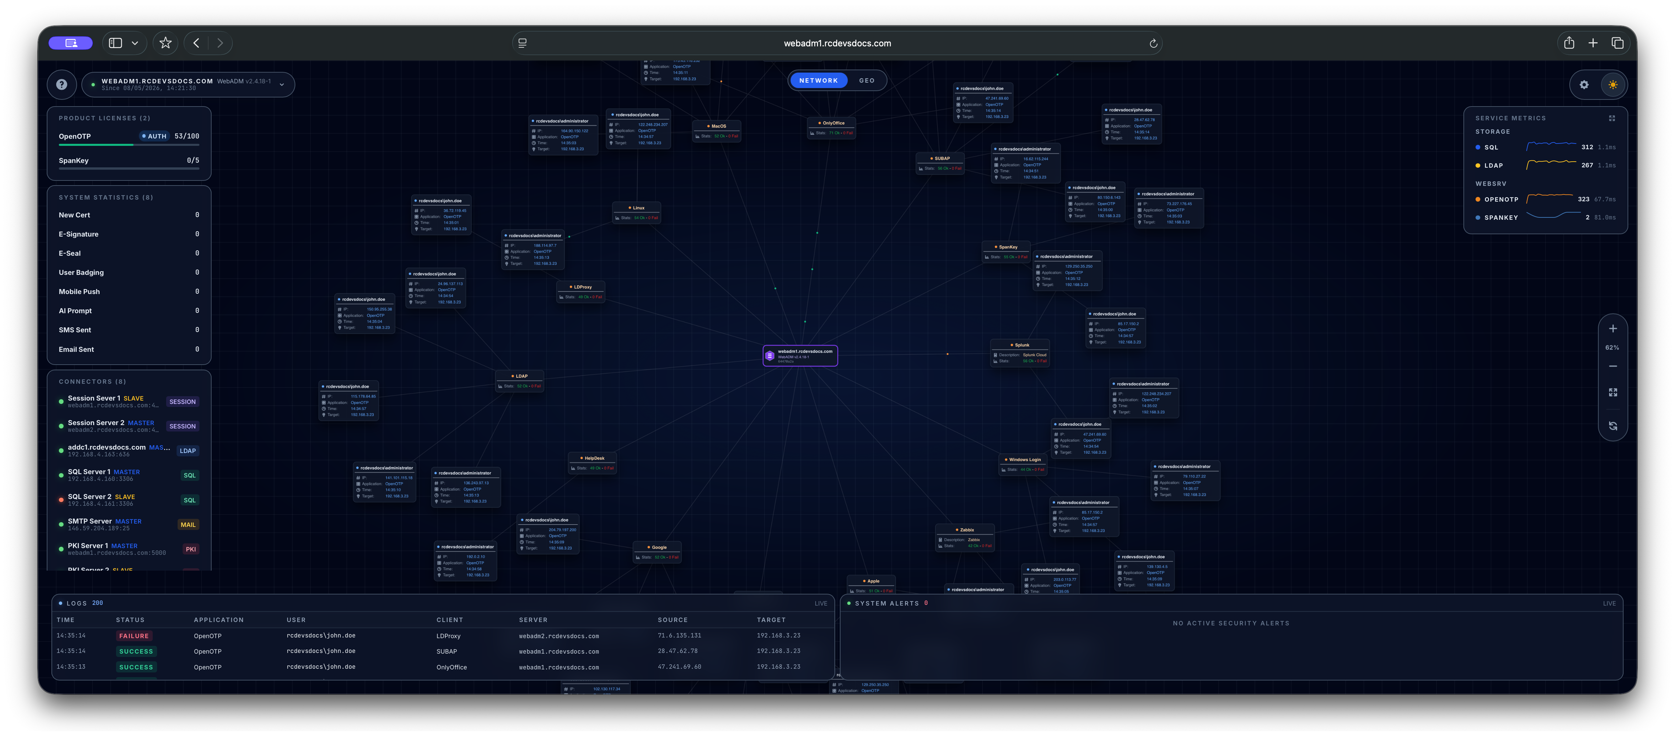Open the browser share menu
The height and width of the screenshot is (744, 1675).
tap(1569, 43)
